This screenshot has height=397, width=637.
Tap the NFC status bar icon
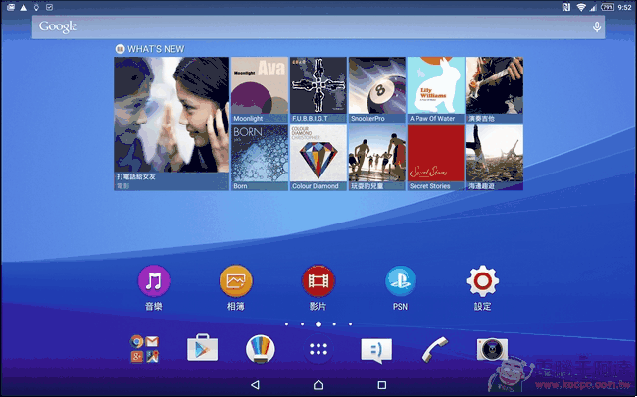pos(566,7)
